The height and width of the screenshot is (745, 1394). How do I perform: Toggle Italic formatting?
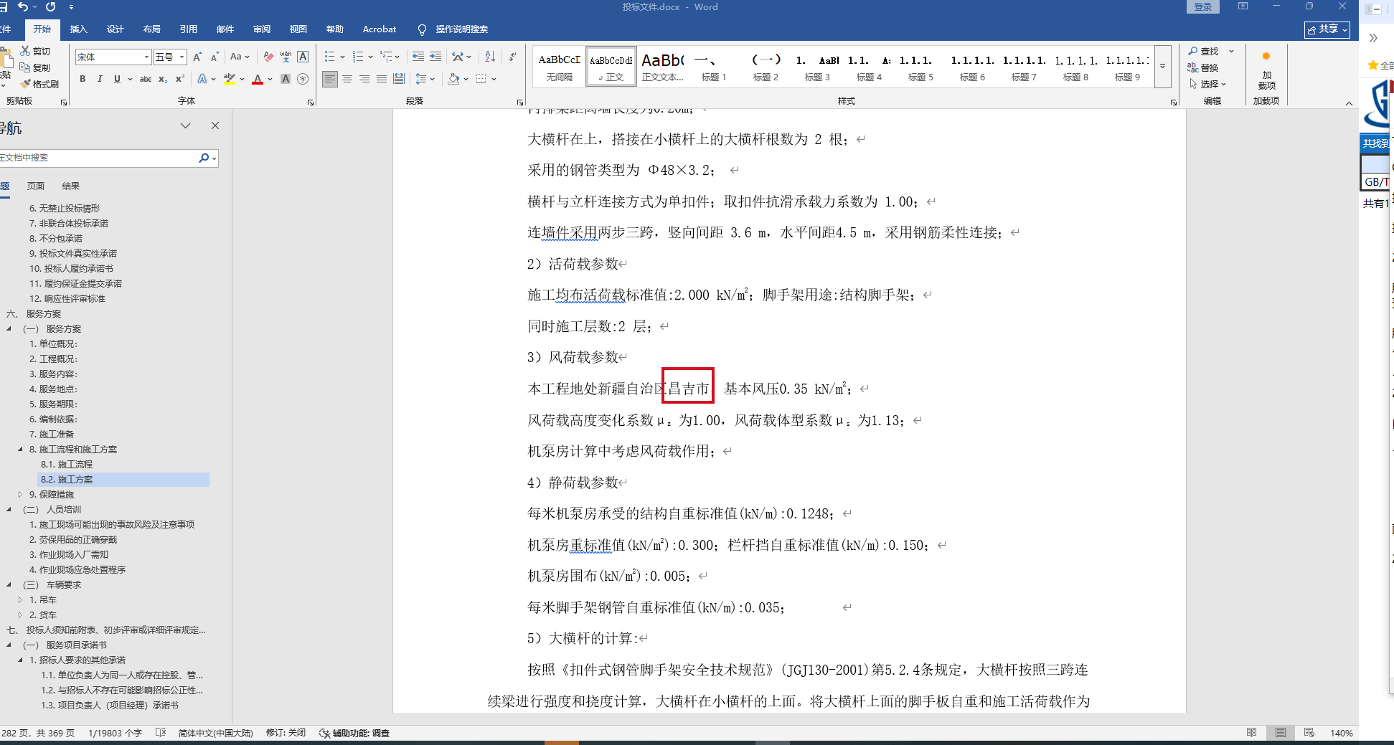coord(100,79)
